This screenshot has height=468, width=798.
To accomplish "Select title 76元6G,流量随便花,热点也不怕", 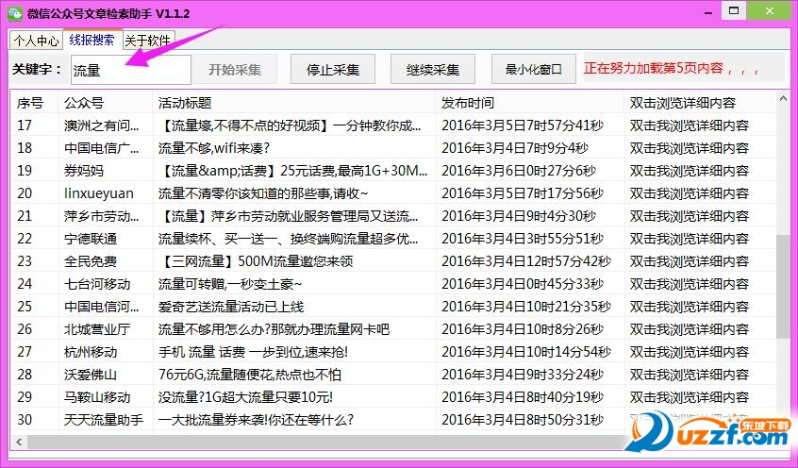I will (x=250, y=375).
